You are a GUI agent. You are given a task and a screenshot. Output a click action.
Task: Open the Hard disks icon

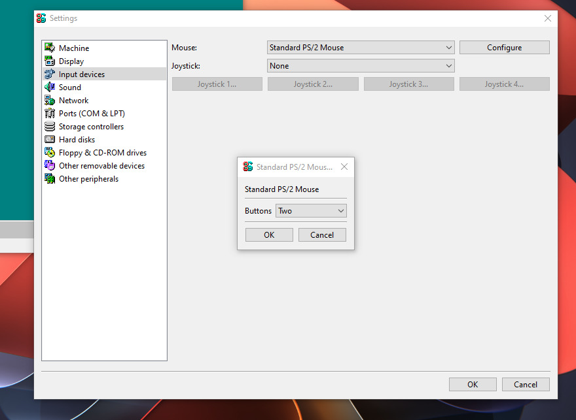(x=50, y=139)
